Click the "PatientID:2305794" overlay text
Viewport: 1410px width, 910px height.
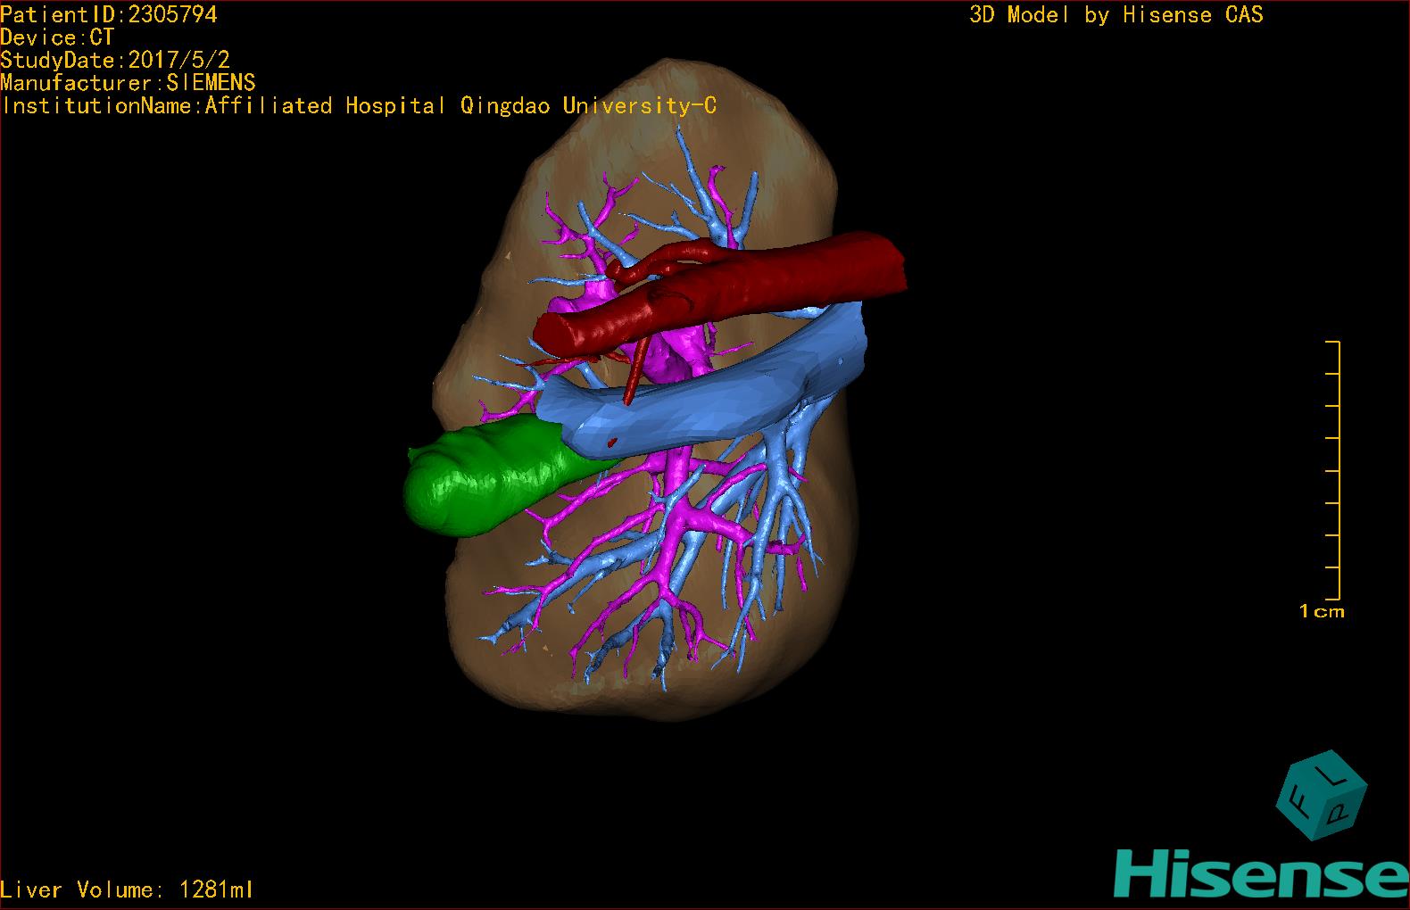(109, 14)
